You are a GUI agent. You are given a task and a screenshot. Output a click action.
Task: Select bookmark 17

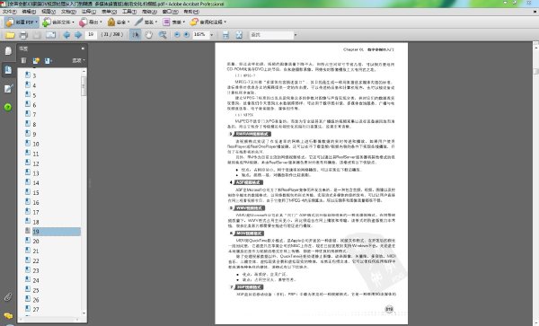(x=36, y=212)
